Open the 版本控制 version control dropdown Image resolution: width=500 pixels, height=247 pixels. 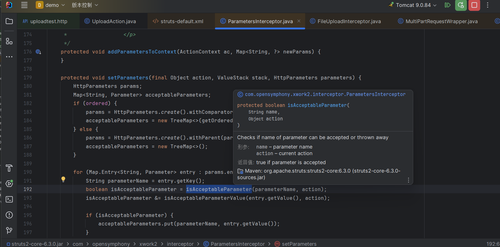(85, 5)
